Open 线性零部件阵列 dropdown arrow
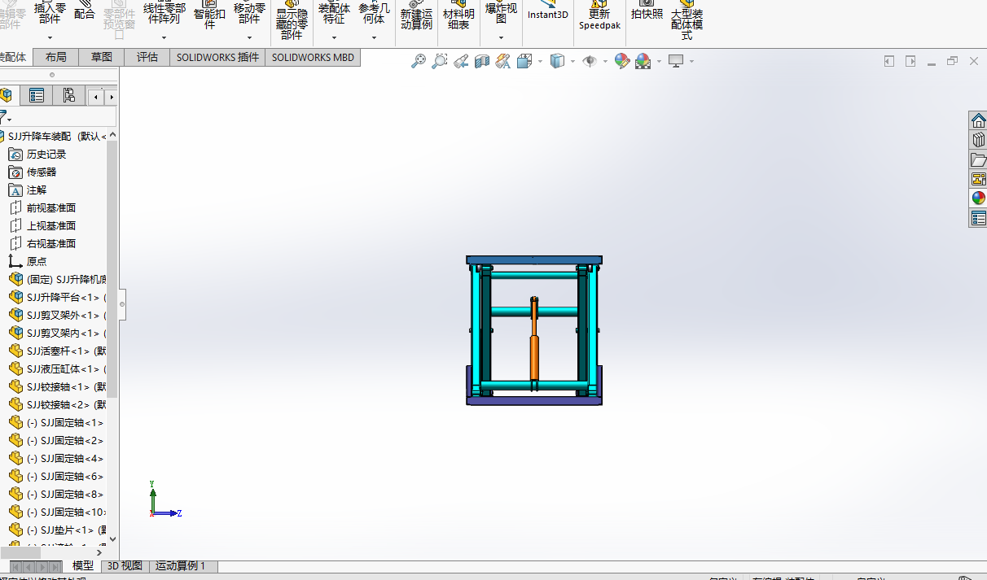The width and height of the screenshot is (987, 580). click(x=164, y=37)
